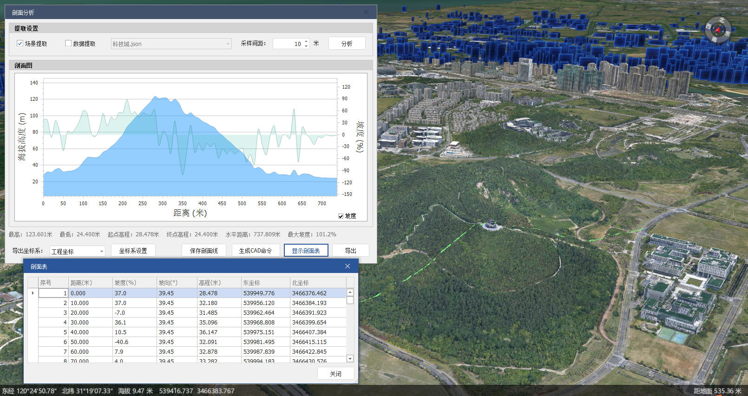Select slope cell -40.6

(135, 342)
